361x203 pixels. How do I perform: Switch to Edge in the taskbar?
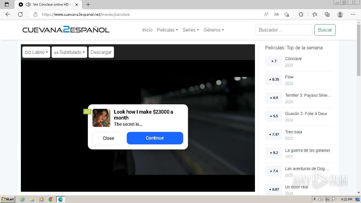tap(61, 199)
